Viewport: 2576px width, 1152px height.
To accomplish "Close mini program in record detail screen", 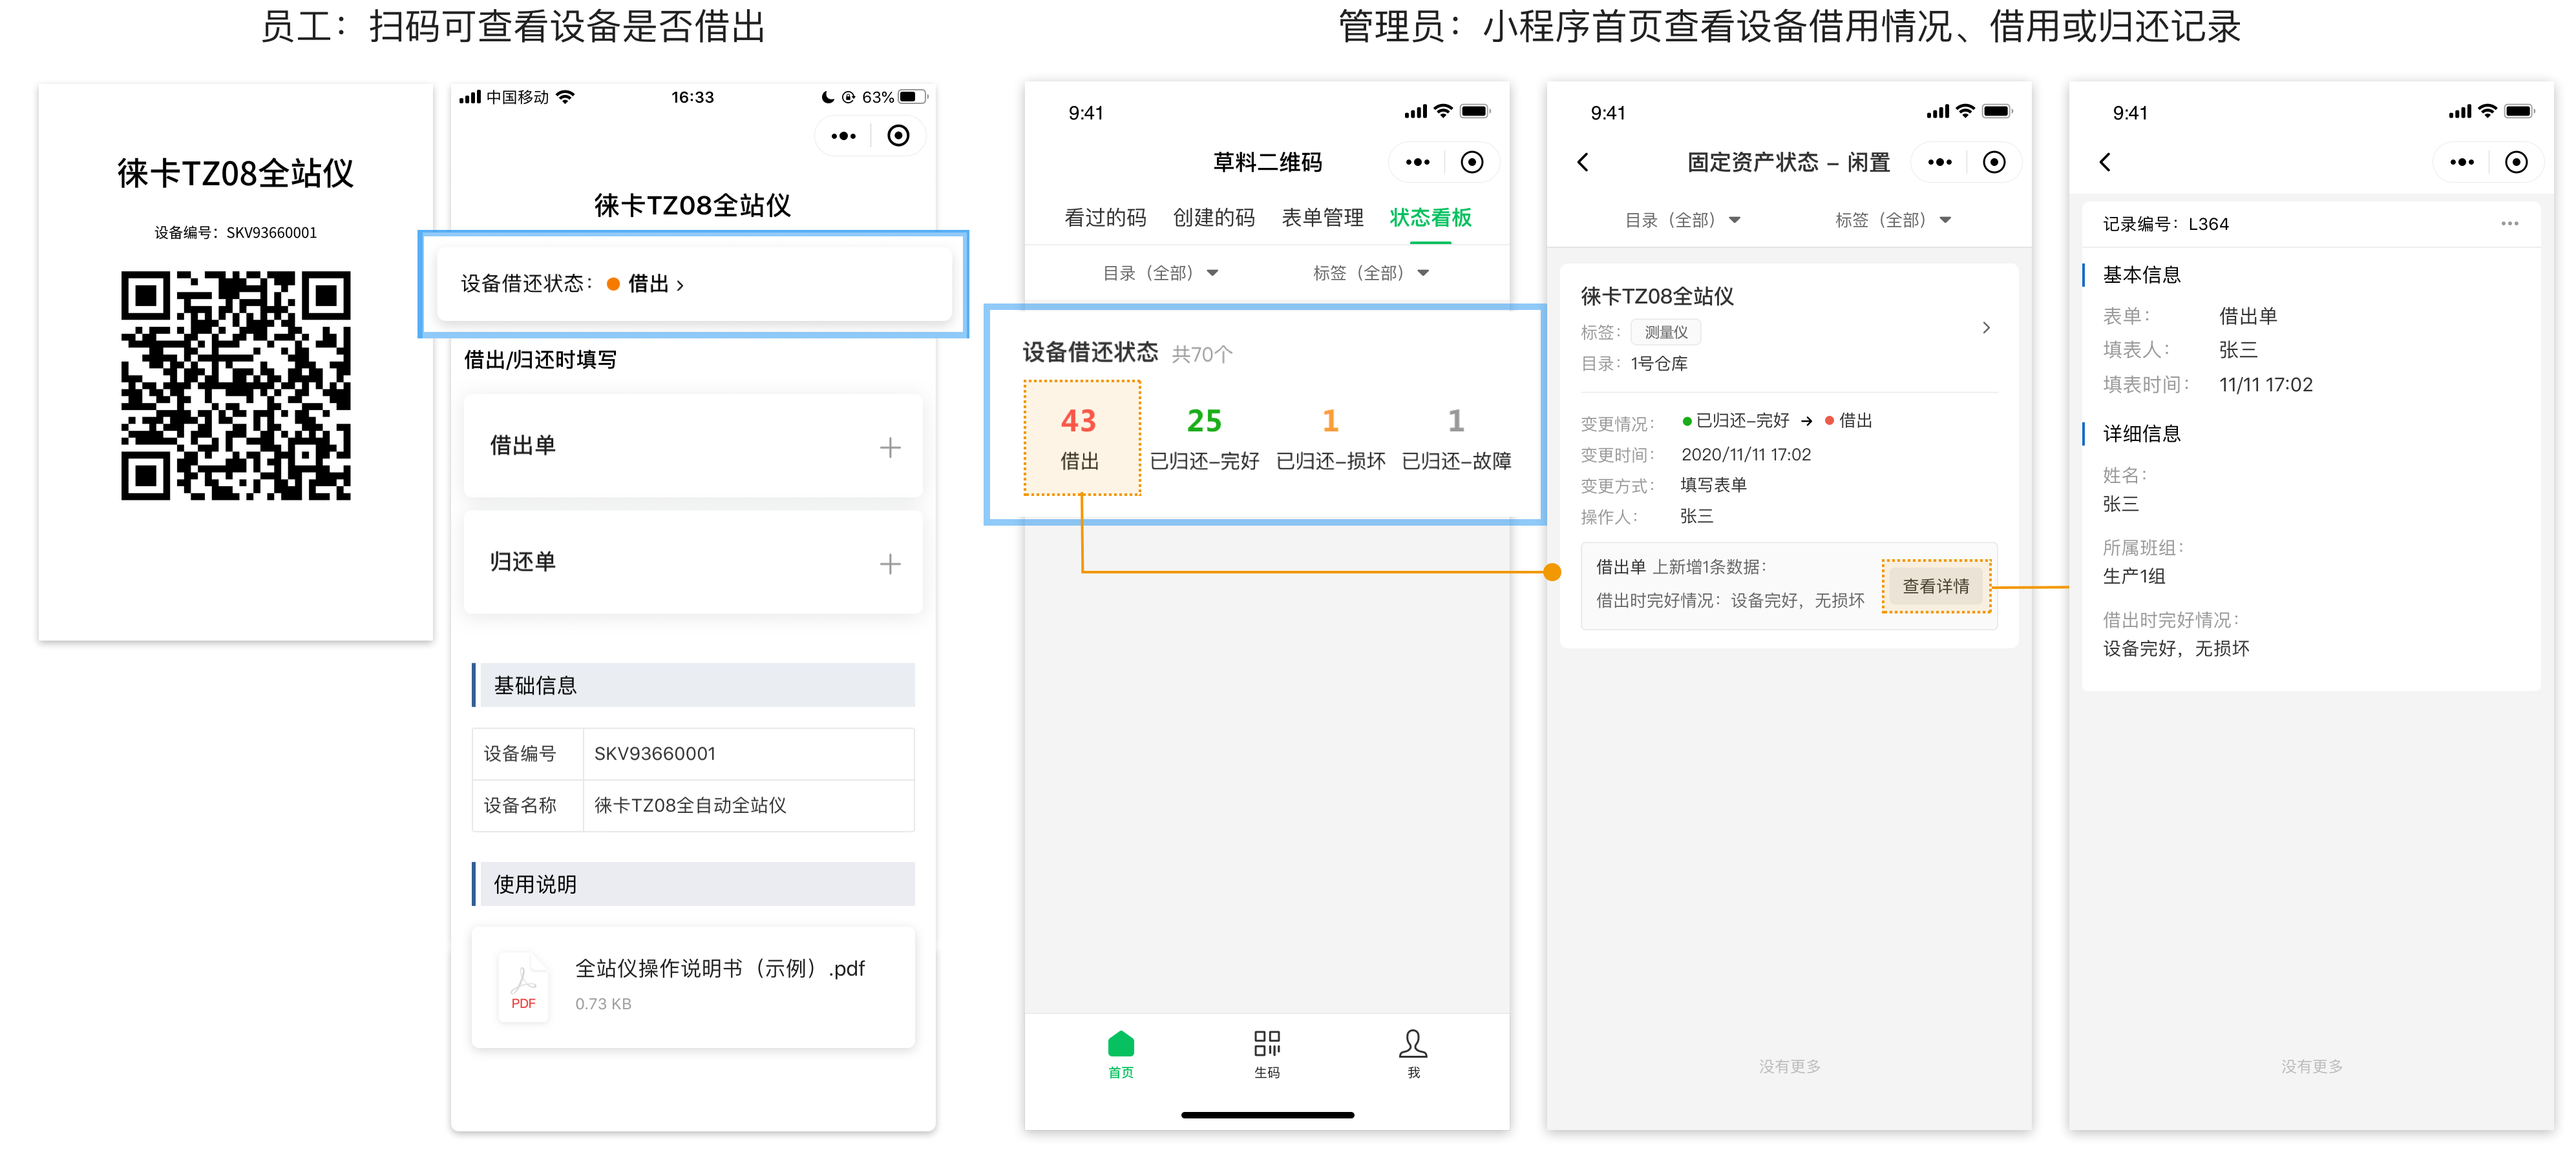I will [x=2516, y=162].
